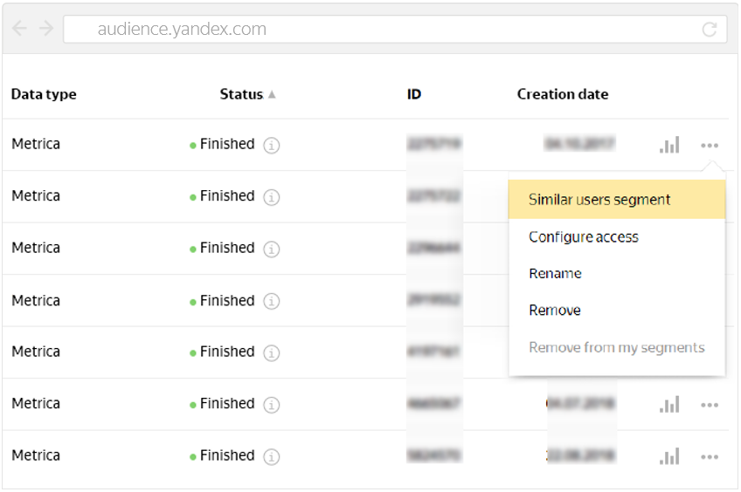The height and width of the screenshot is (492, 741).
Task: Click info icon beside last Finished status
Action: 272,456
